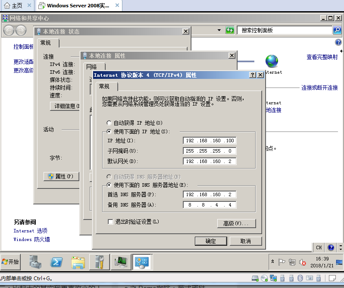This screenshot has height=288, width=344.
Task: Click the VMware CD/DVD status icon
Action: [x=264, y=278]
